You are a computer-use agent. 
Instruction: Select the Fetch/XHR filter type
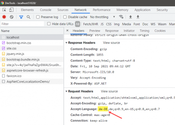coord(91,24)
